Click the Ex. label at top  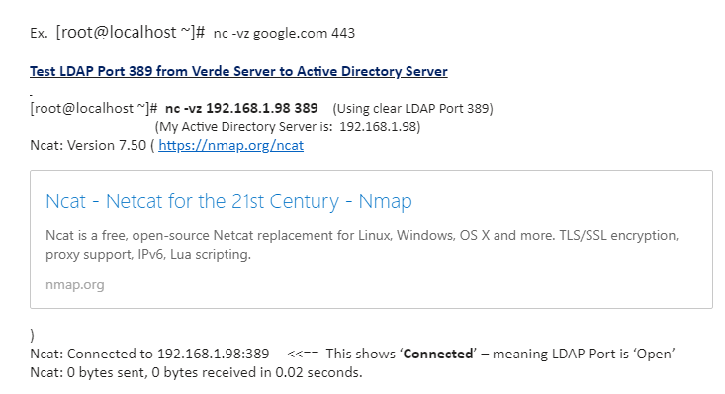pyautogui.click(x=39, y=34)
